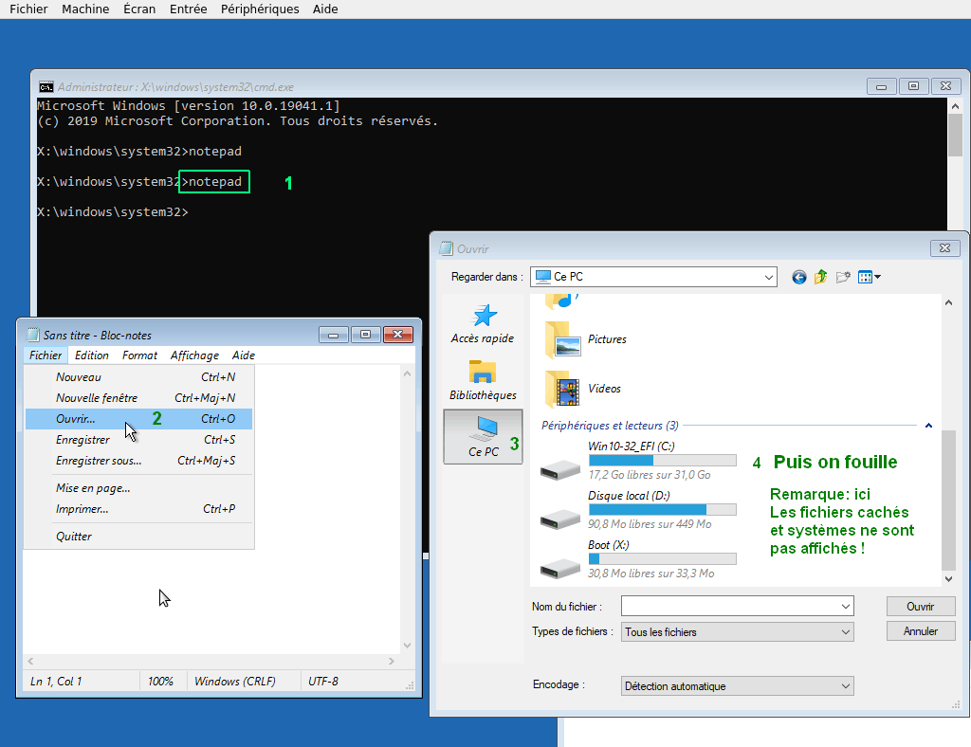This screenshot has width=971, height=747.
Task: Click X: drive free space bar
Action: (x=663, y=559)
